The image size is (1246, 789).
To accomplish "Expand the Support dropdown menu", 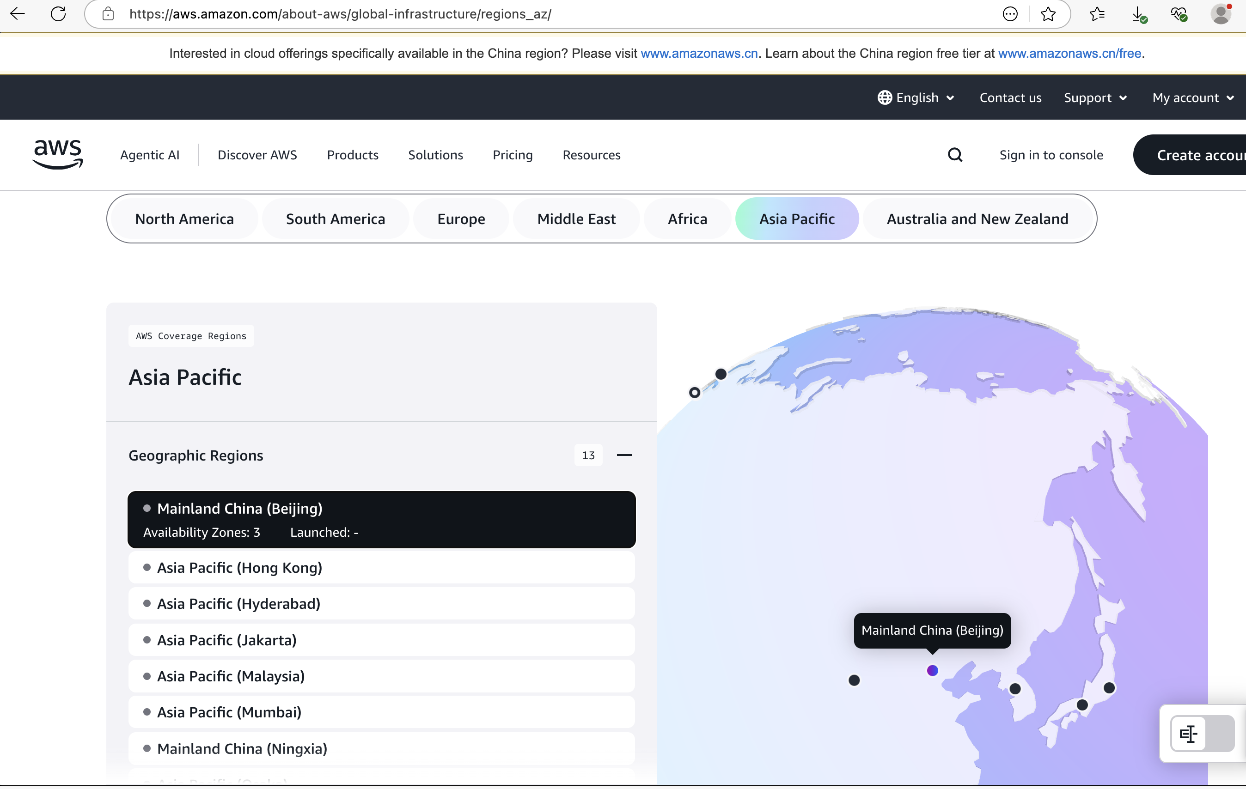I will [1095, 98].
